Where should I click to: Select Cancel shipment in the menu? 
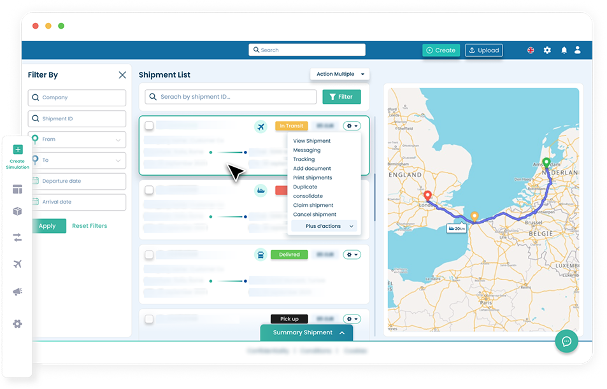315,215
